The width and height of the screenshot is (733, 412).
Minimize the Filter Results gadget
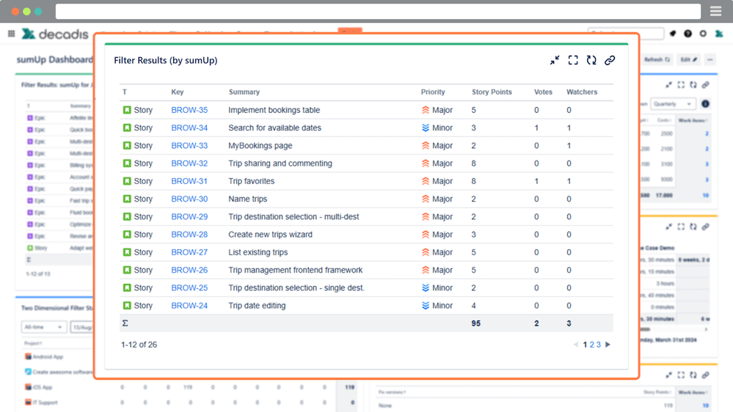(x=555, y=60)
